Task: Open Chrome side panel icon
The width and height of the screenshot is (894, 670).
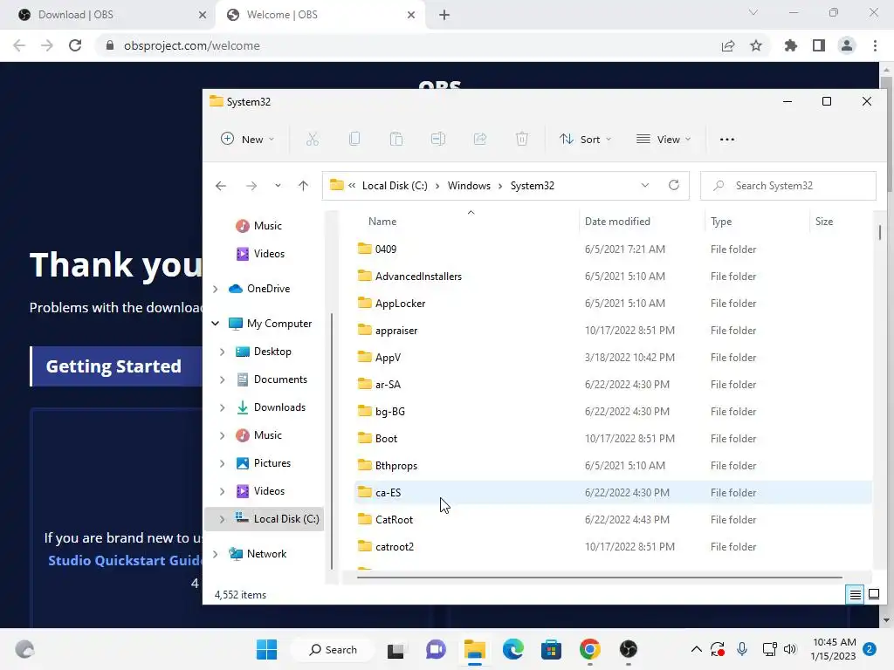Action: tap(819, 45)
